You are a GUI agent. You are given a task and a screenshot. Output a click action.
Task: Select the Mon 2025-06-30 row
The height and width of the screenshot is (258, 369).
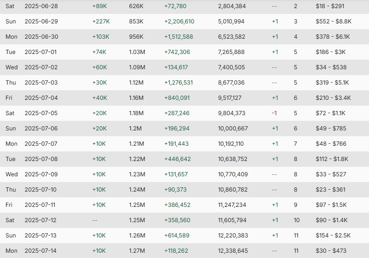184,37
